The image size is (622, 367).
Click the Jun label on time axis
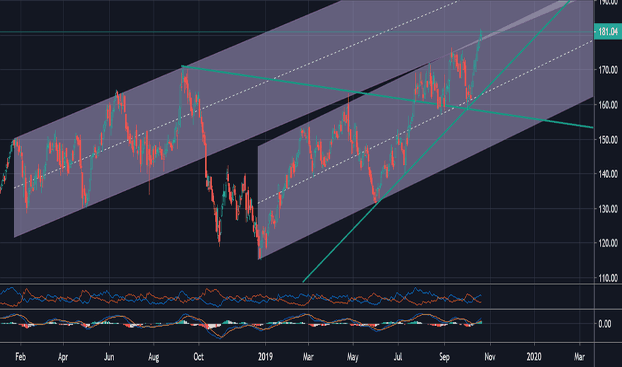109,357
